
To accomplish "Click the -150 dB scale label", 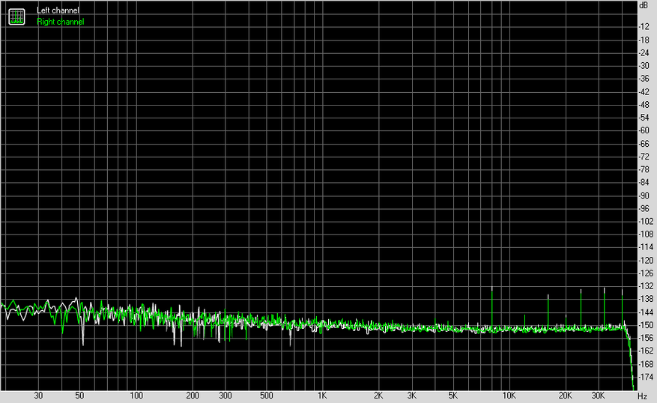I will pyautogui.click(x=645, y=325).
